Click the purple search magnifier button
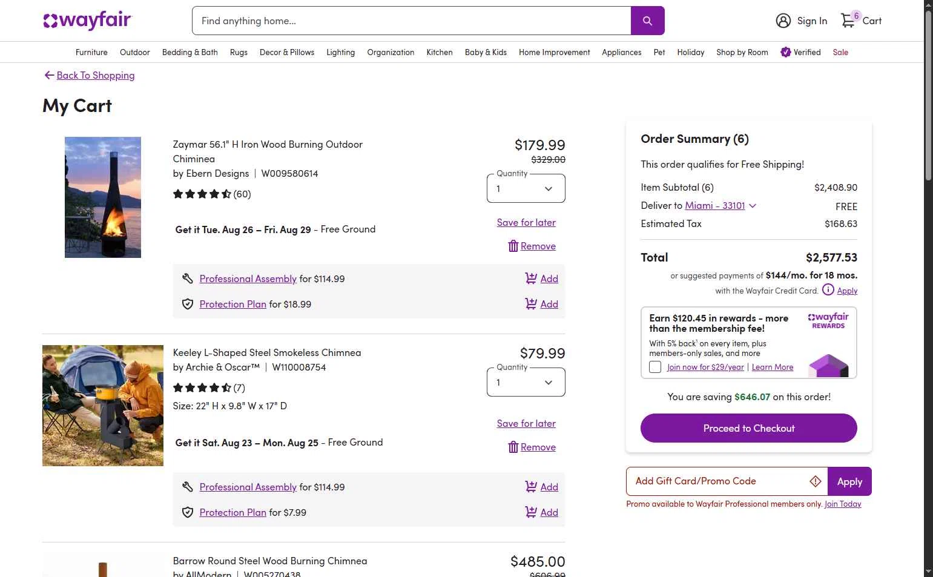The height and width of the screenshot is (577, 933). tap(647, 21)
